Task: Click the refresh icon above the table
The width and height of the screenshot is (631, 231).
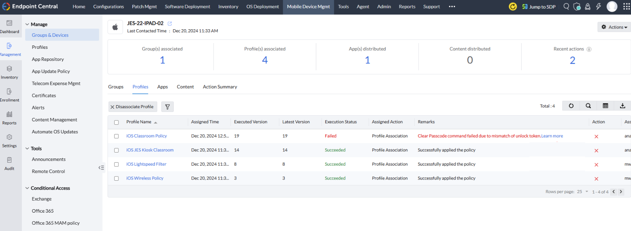Action: click(x=571, y=106)
